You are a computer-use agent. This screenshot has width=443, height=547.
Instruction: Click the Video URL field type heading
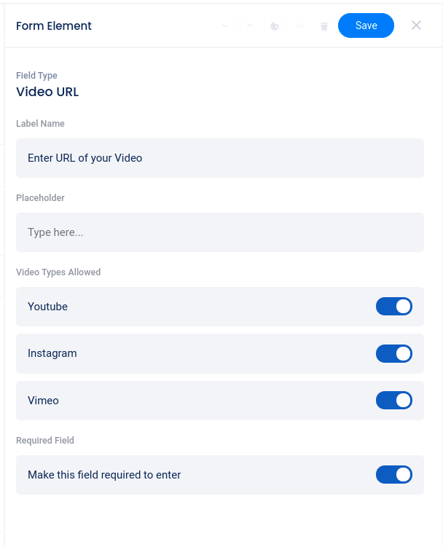pos(47,92)
